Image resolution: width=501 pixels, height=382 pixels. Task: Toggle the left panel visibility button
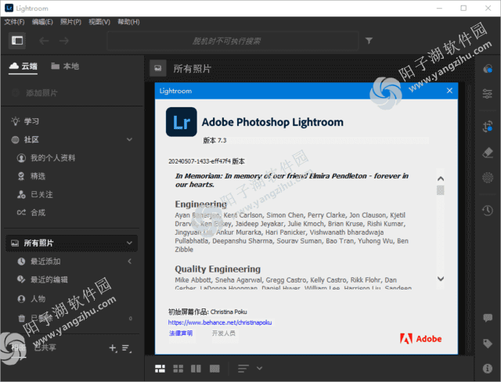17,41
